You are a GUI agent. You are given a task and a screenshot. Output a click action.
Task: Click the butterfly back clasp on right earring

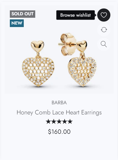pyautogui.click(x=68, y=44)
